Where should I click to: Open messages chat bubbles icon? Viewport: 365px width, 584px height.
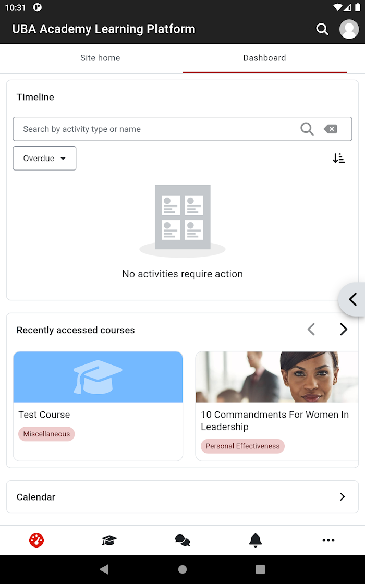pos(182,540)
